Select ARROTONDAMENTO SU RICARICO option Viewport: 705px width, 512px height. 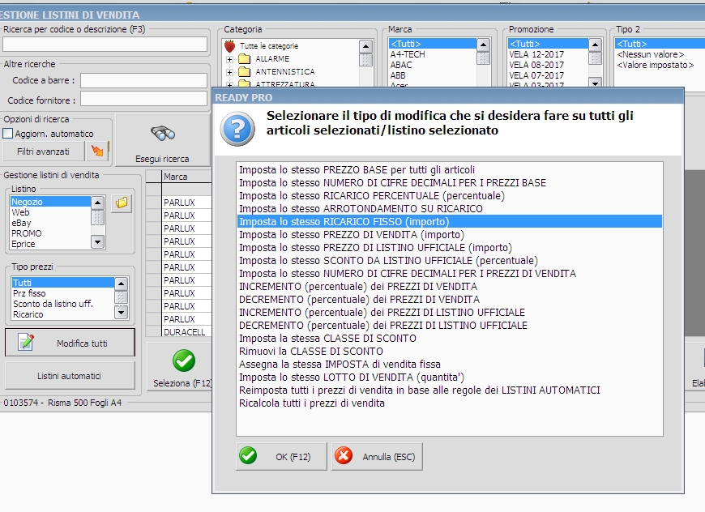(x=449, y=208)
